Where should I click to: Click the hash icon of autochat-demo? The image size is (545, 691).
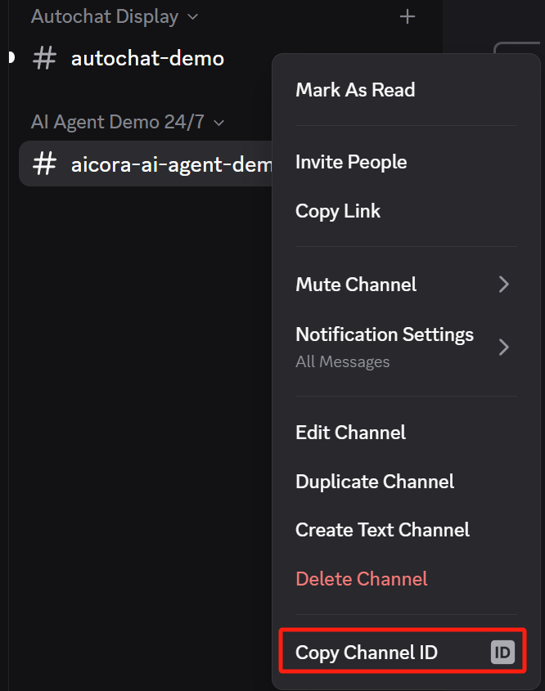44,58
